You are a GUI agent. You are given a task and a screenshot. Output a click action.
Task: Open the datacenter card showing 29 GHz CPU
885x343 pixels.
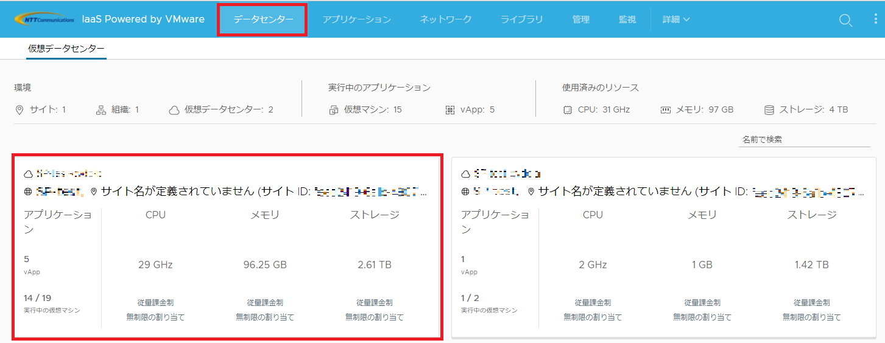(x=226, y=247)
